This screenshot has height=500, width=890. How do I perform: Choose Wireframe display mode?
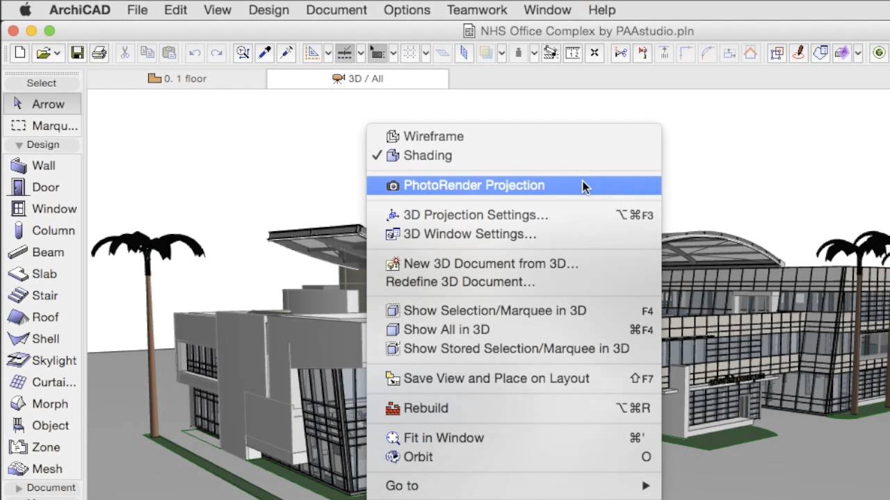coord(514,136)
